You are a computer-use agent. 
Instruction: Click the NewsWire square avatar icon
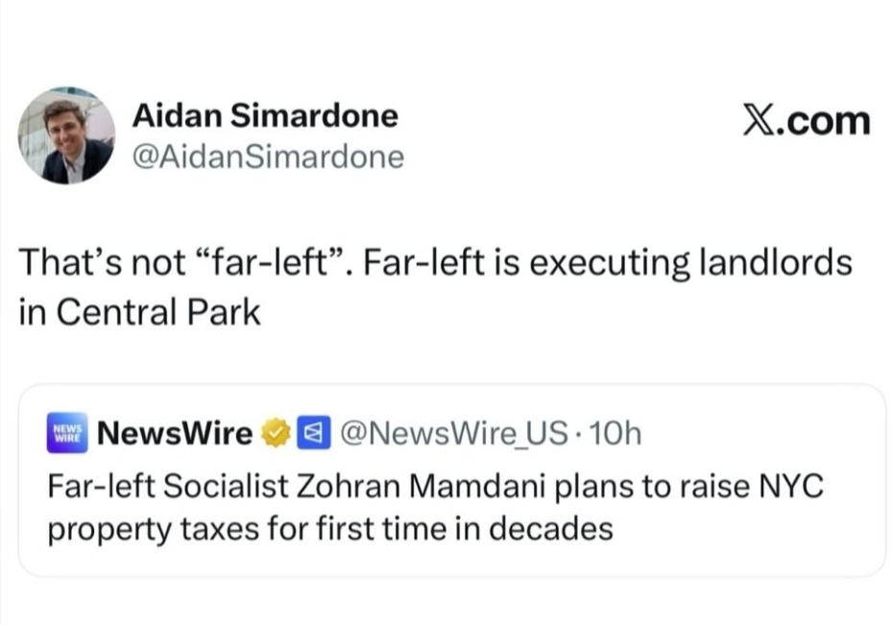click(67, 434)
